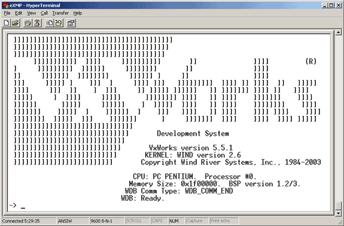
Task: Open the Help menu
Action: click(77, 13)
